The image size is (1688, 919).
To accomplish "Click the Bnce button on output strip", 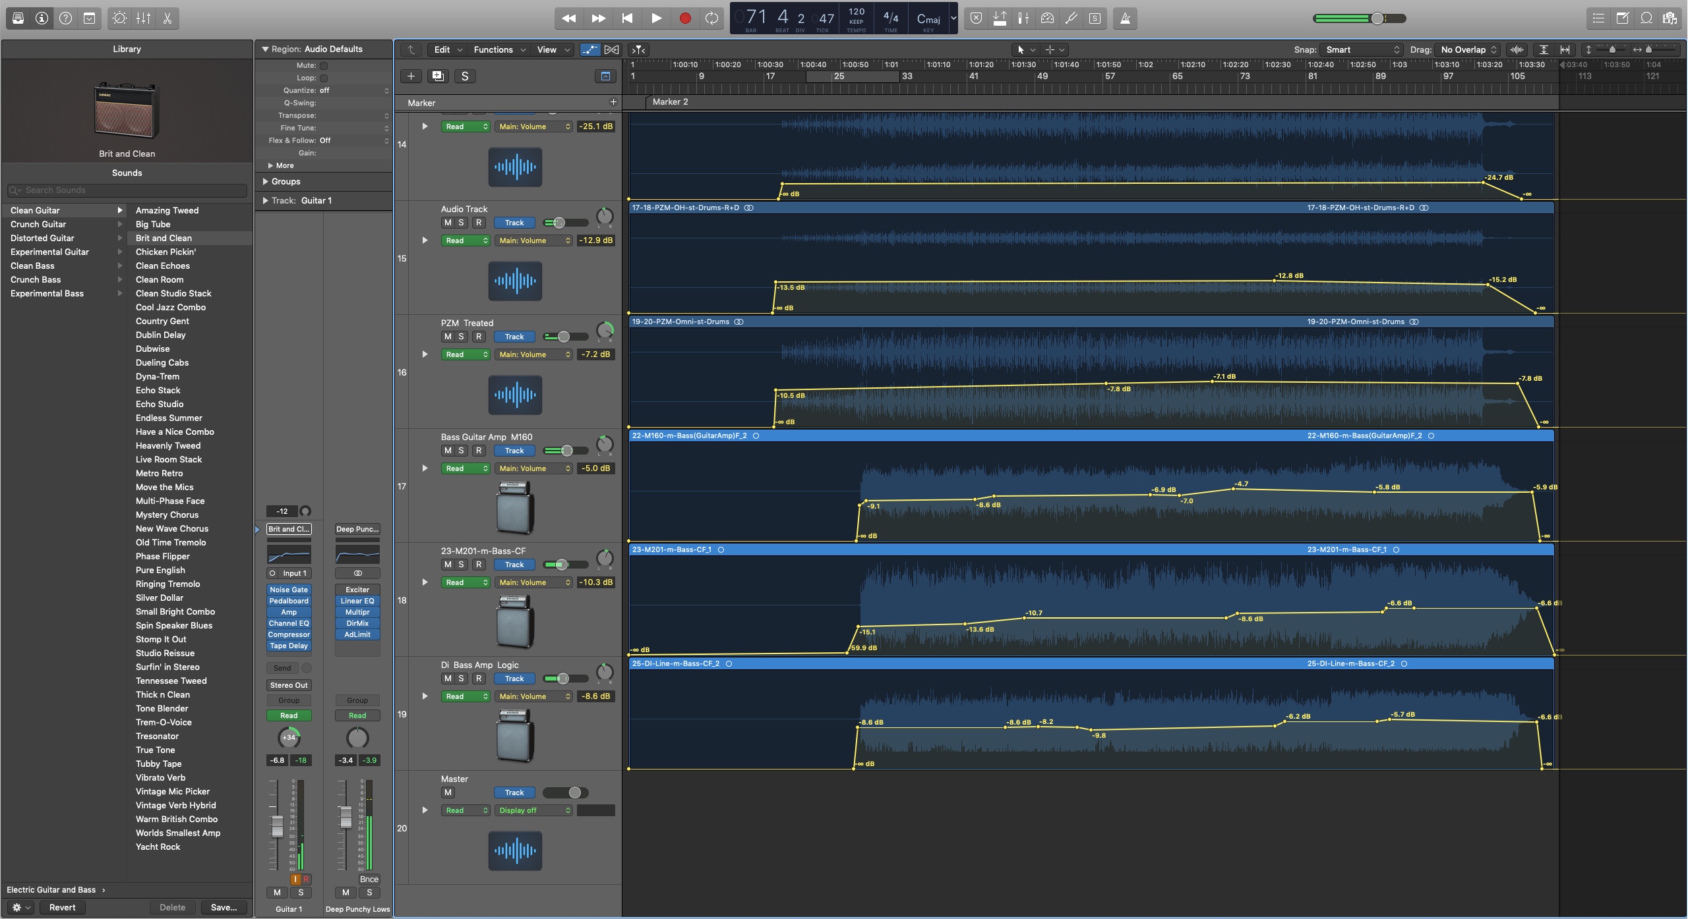I will point(369,879).
